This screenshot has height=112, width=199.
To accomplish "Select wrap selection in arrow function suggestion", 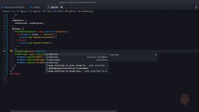I will pyautogui.click(x=77, y=71).
